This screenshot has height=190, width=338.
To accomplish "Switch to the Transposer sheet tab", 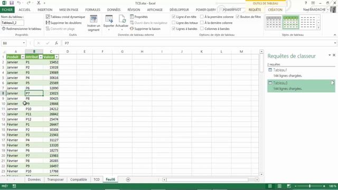I will tap(55, 179).
